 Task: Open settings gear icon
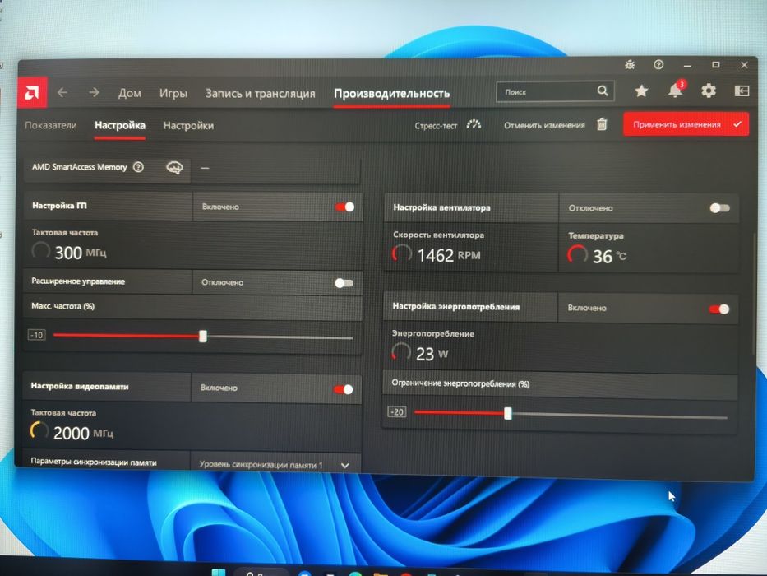[709, 91]
